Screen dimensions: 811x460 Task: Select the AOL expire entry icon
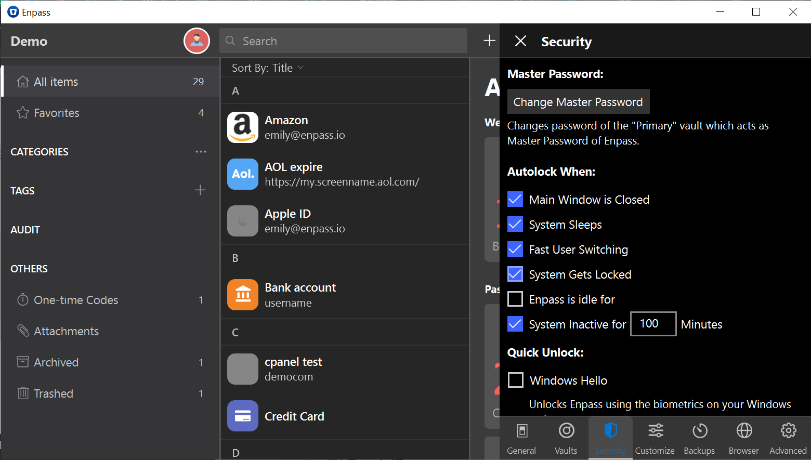(243, 174)
